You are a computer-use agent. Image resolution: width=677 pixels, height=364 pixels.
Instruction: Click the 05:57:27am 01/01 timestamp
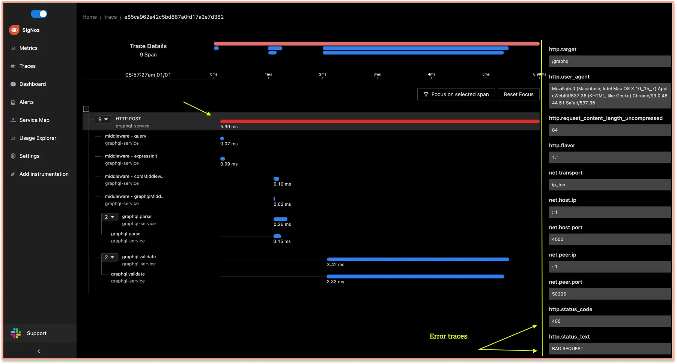[148, 75]
